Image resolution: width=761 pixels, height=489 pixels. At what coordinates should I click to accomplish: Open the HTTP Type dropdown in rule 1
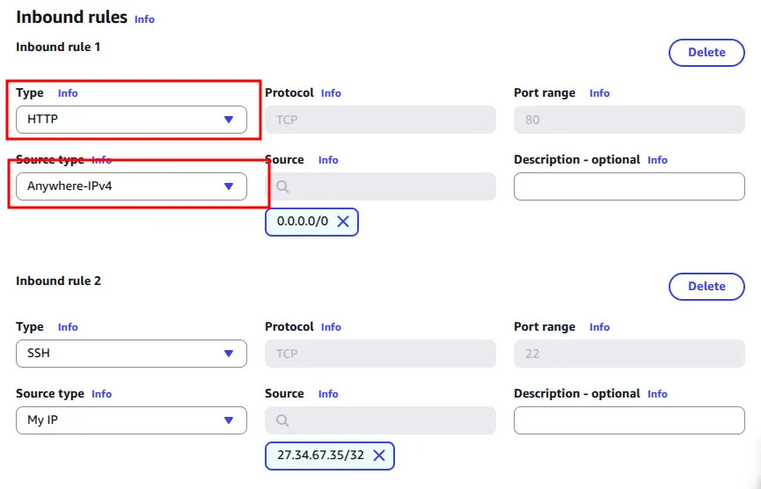(131, 120)
